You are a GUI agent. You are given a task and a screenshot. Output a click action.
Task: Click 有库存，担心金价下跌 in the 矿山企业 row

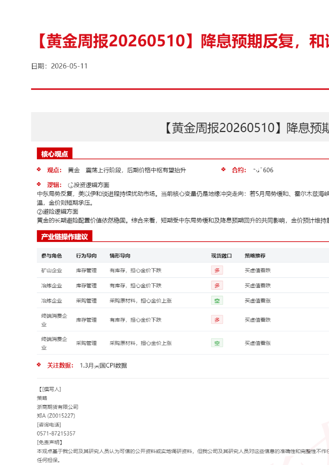135,270
